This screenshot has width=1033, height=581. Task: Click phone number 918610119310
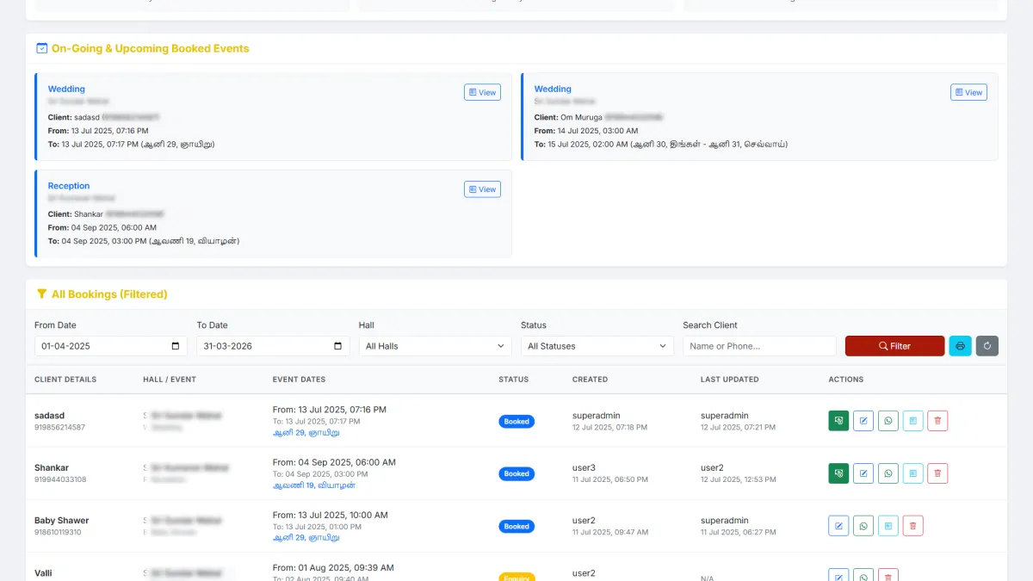tap(58, 532)
